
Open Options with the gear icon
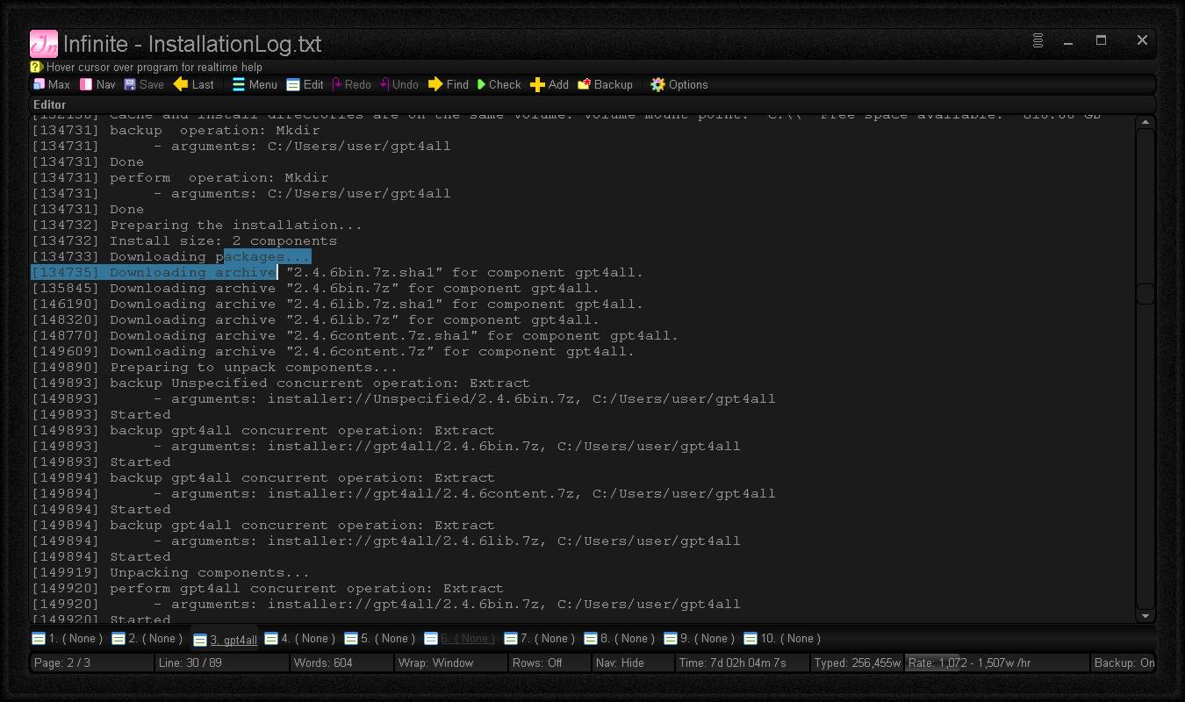pos(679,84)
